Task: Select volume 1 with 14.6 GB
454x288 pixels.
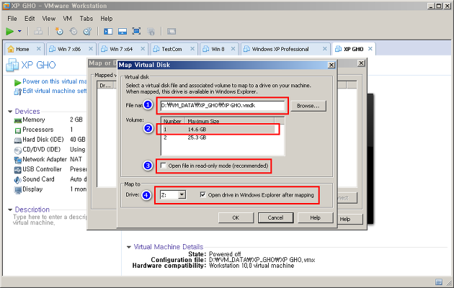Action: coord(218,130)
